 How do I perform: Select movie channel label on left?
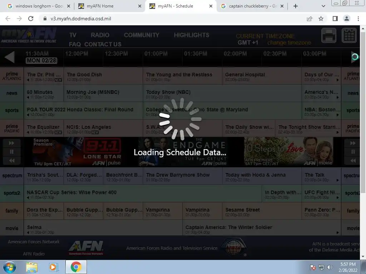click(12, 228)
